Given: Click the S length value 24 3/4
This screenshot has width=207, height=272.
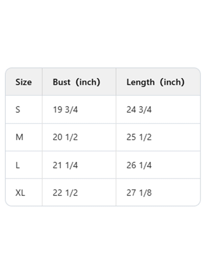Looking at the screenshot, I should point(139,110).
